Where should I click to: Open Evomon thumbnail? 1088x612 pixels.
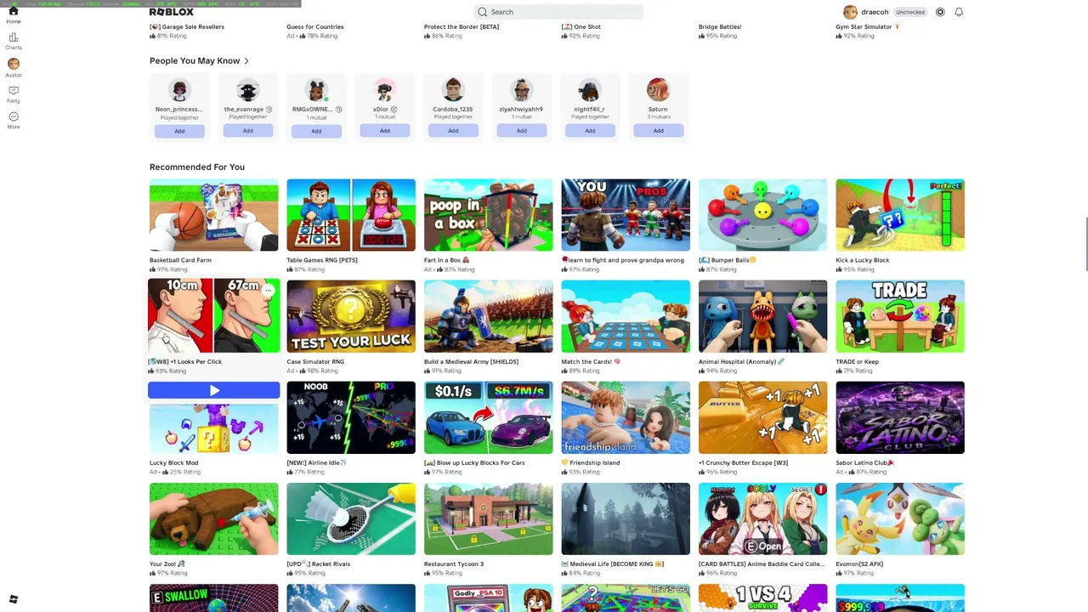(900, 518)
